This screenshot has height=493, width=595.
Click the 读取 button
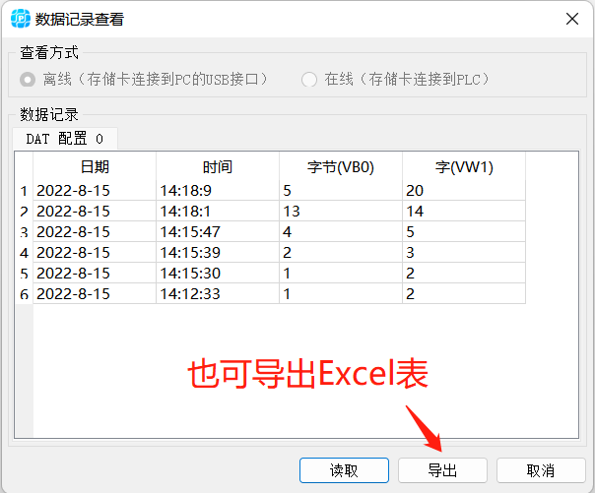click(344, 470)
